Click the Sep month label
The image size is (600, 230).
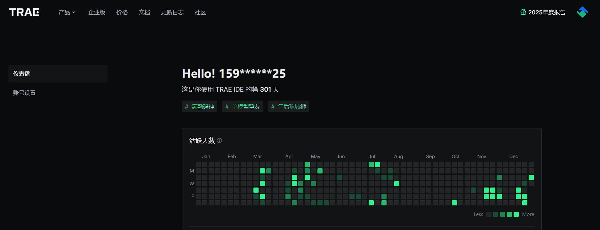tap(430, 157)
